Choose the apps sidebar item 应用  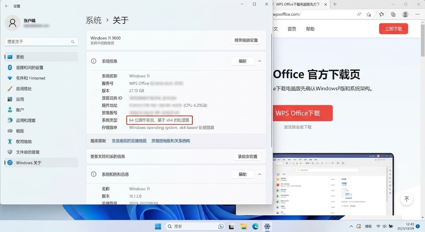(41, 99)
